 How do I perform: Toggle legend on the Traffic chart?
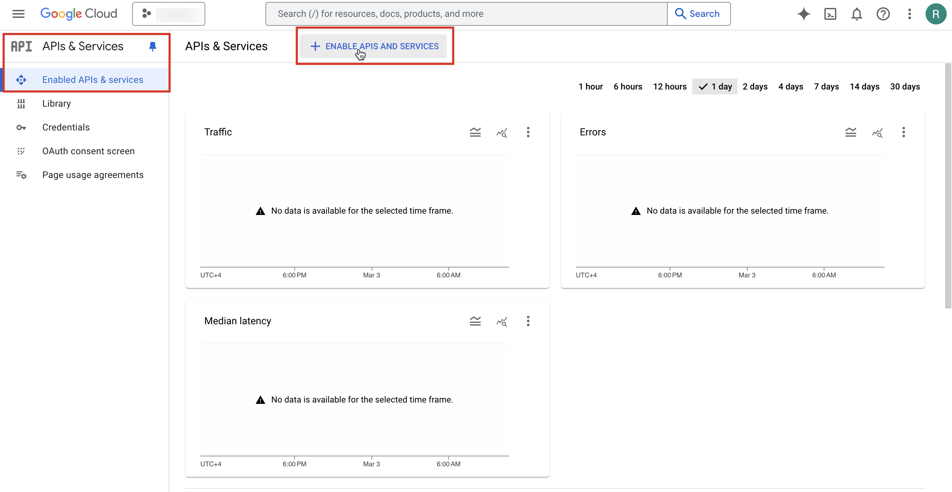pyautogui.click(x=475, y=132)
